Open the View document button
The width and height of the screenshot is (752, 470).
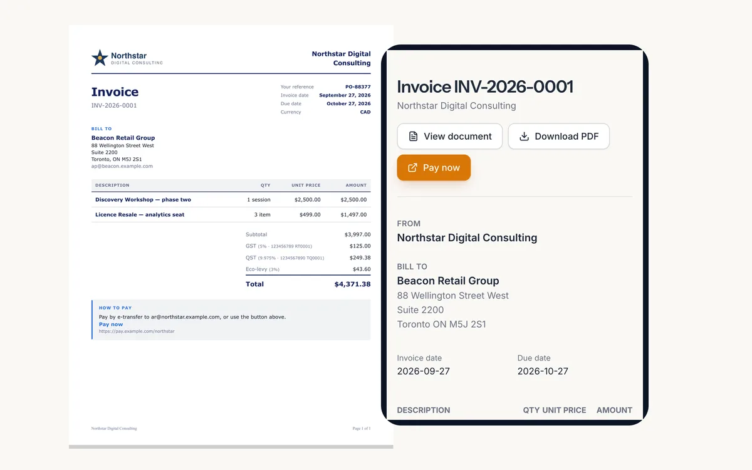(450, 136)
